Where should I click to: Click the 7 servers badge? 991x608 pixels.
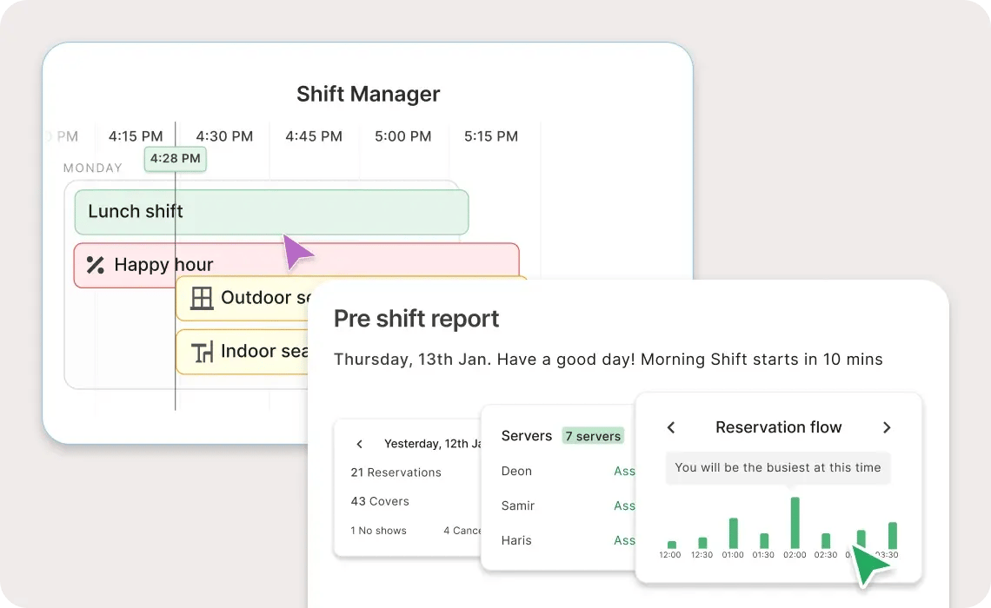(593, 436)
